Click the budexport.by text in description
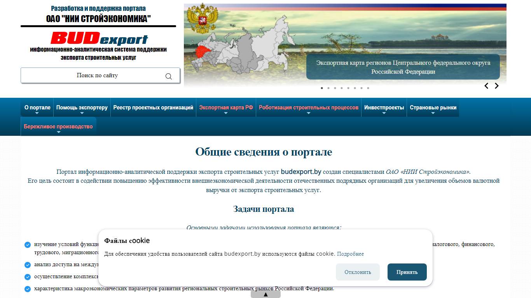Image resolution: width=531 pixels, height=298 pixels. coord(301,172)
